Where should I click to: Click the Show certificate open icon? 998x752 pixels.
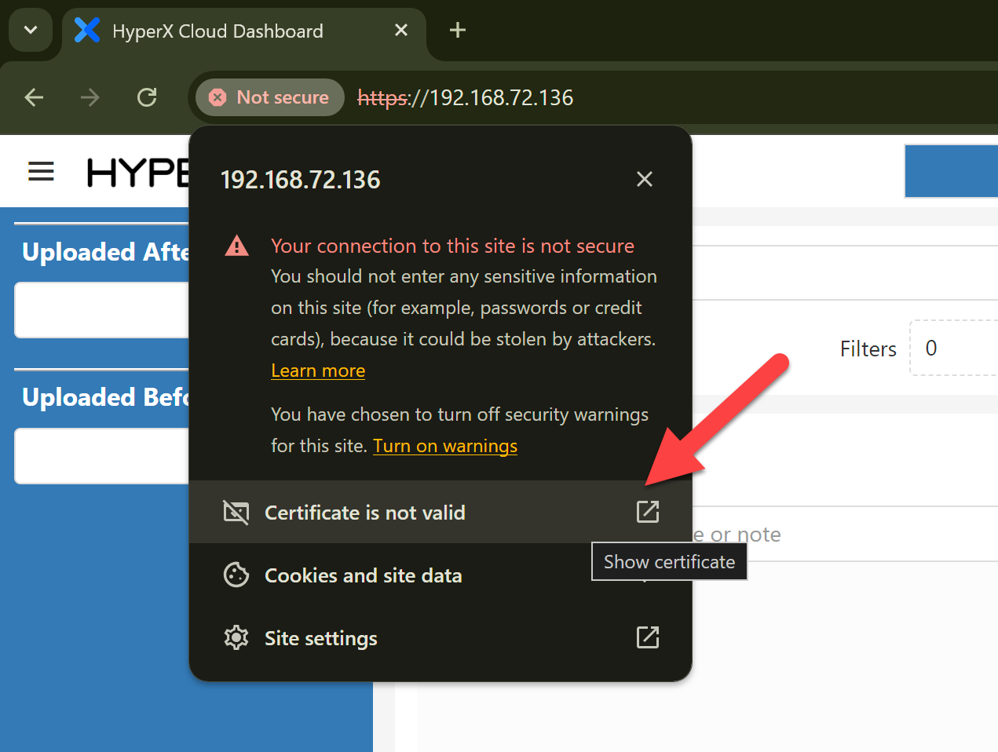(648, 512)
